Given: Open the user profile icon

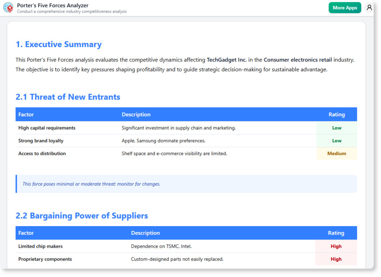Looking at the screenshot, I should tap(369, 7).
